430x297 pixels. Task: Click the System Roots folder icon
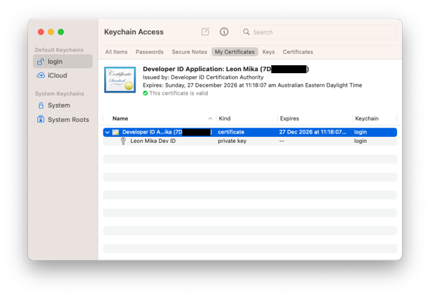[41, 120]
